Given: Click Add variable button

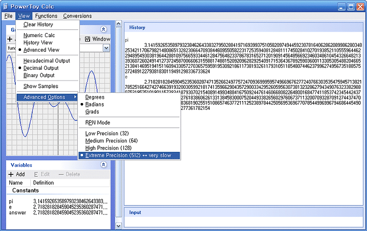Looking at the screenshot, I should coord(17,174).
